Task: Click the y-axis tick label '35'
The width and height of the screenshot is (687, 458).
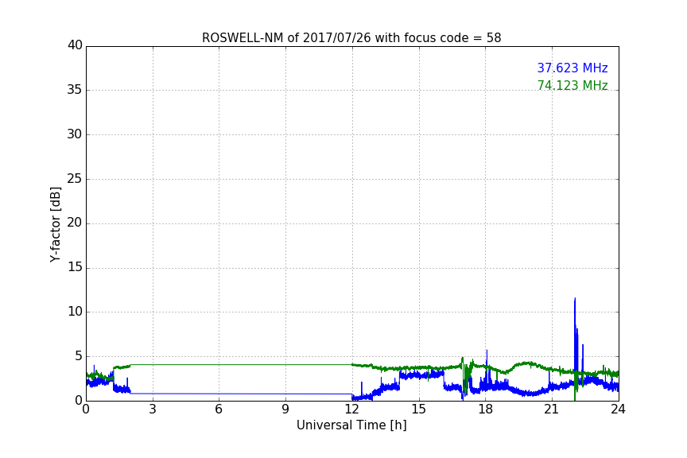Action: (75, 90)
